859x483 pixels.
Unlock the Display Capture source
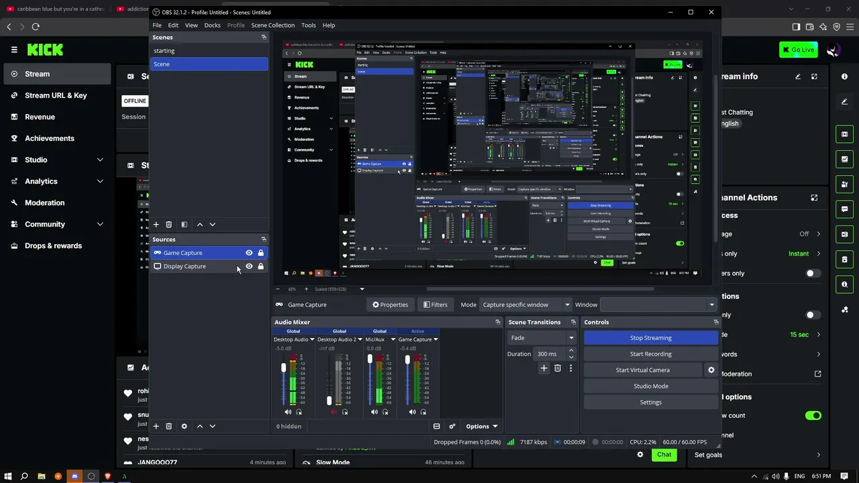260,266
